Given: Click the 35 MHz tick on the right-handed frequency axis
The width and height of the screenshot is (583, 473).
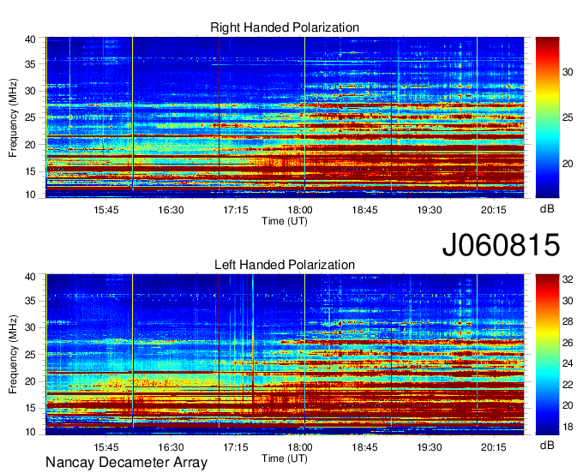Looking at the screenshot, I should point(30,64).
